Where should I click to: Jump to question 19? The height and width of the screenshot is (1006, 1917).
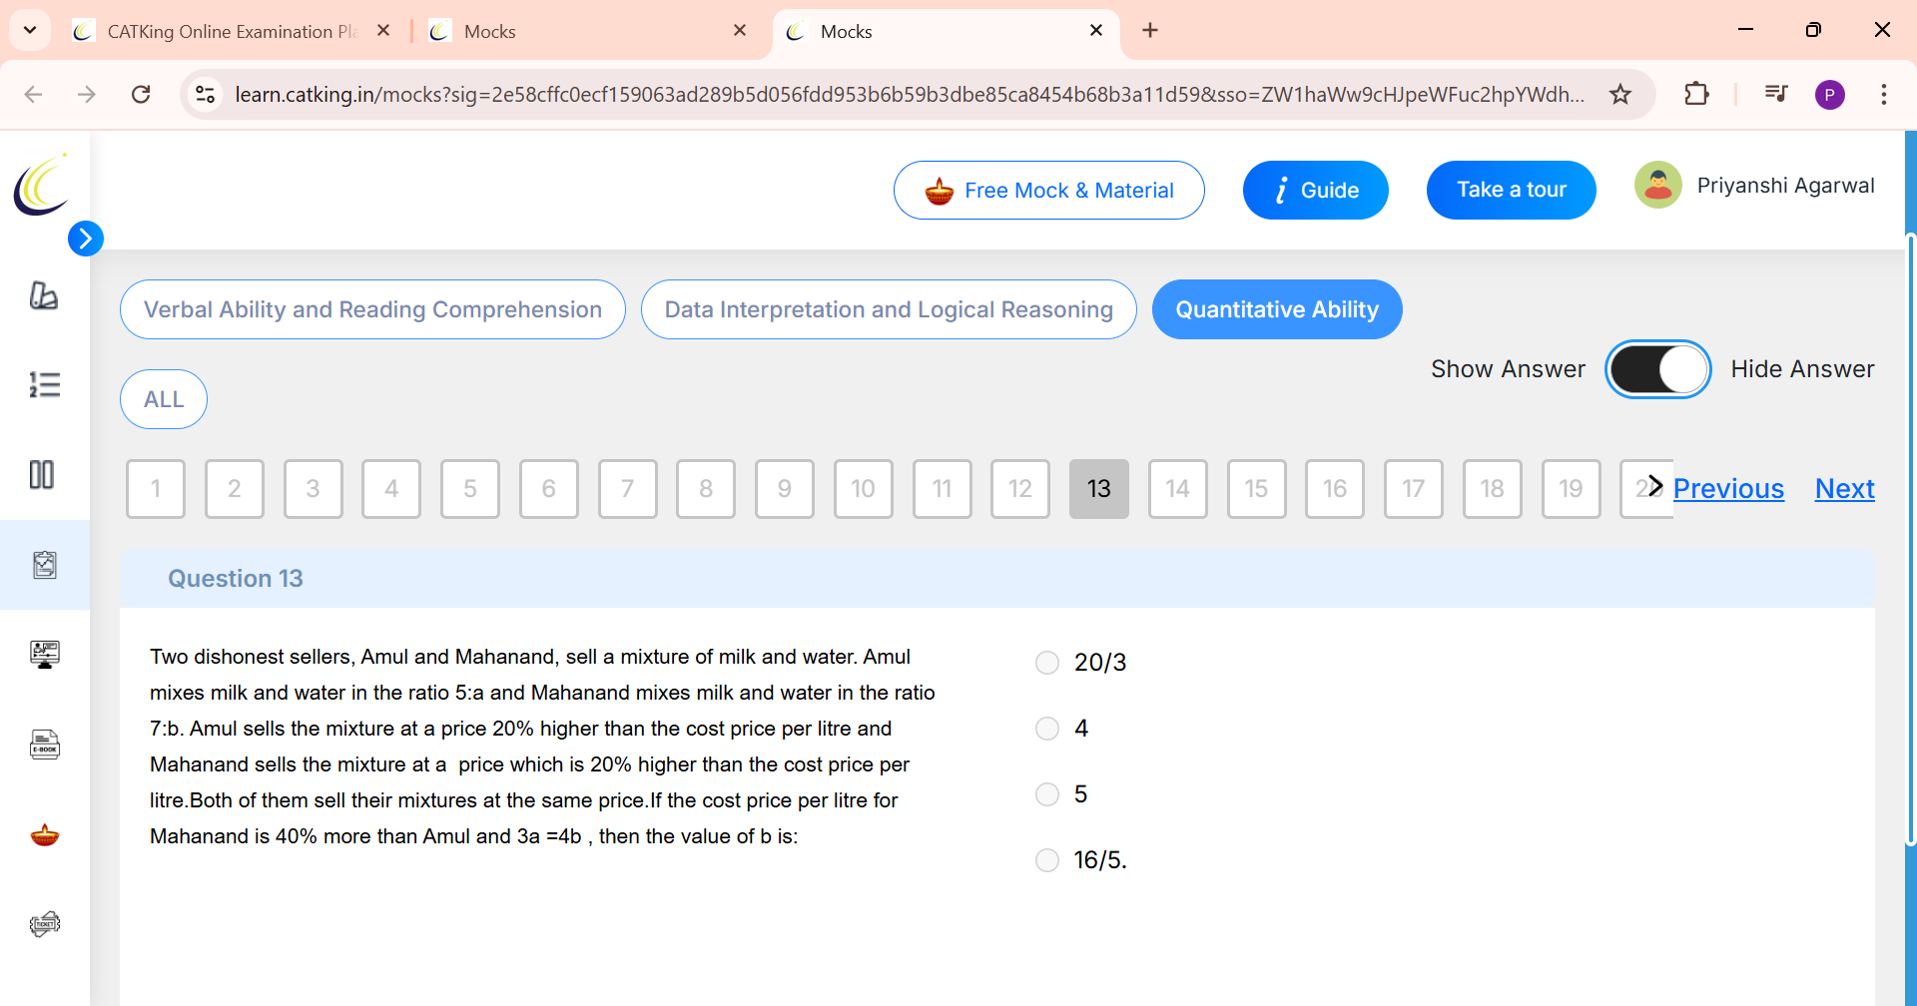click(1572, 489)
